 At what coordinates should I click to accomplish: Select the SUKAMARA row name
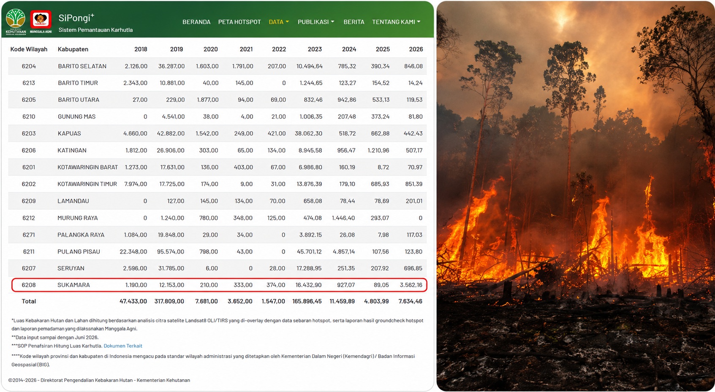(73, 285)
